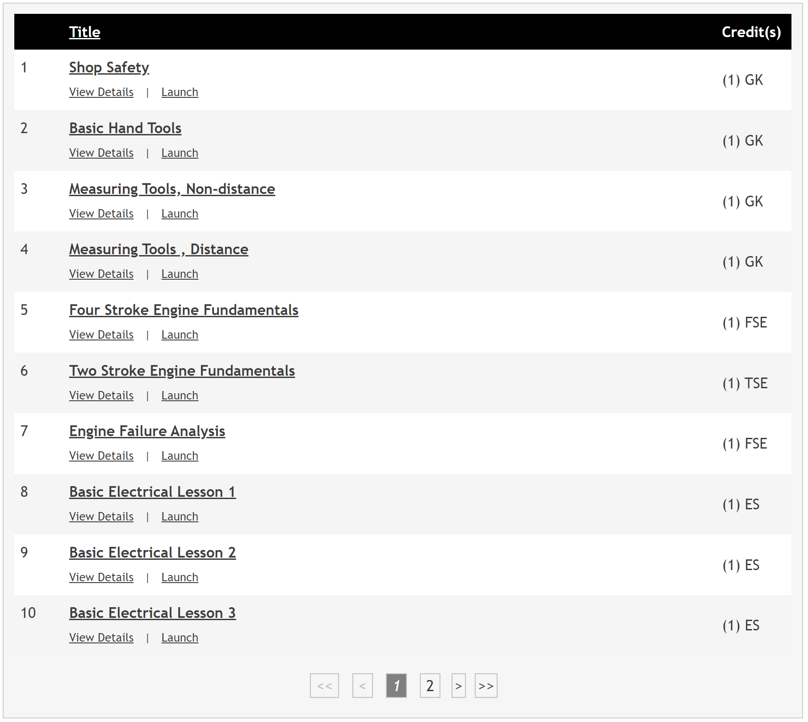Open page 2 of the course list
Screen dimensions: 808x722
(430, 685)
